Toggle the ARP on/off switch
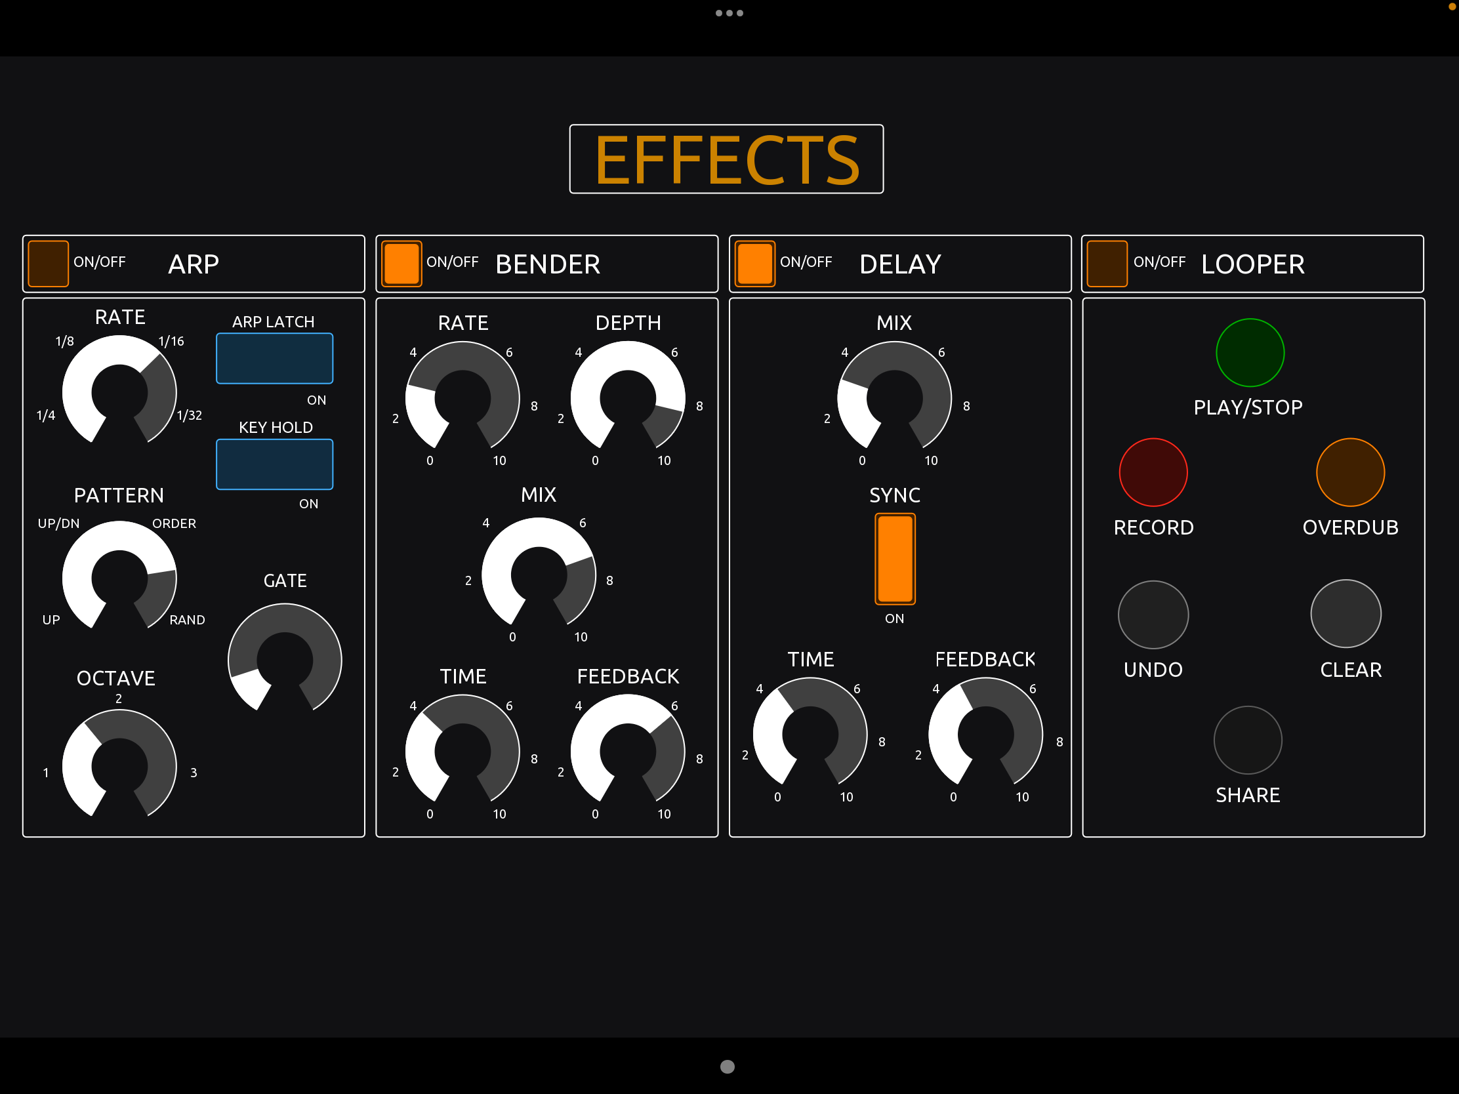1459x1094 pixels. [x=48, y=264]
